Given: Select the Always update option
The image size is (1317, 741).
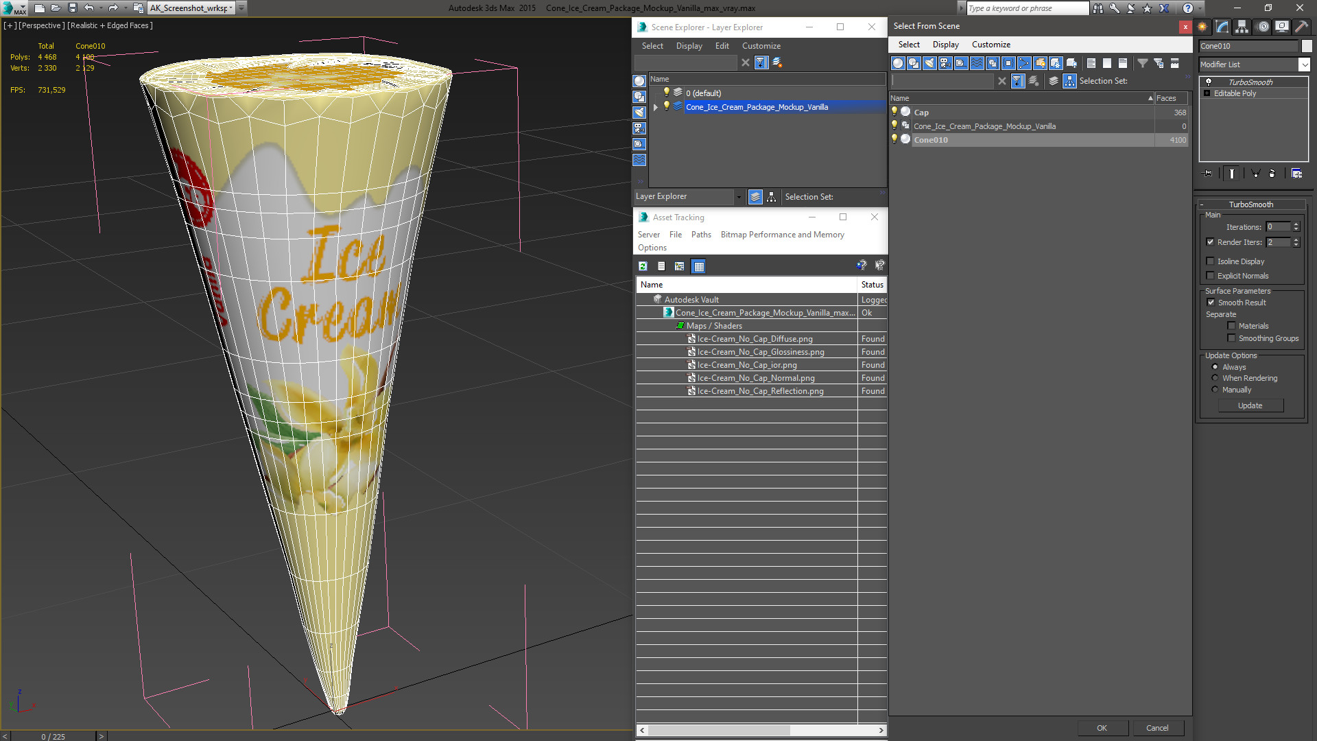Looking at the screenshot, I should 1215,366.
